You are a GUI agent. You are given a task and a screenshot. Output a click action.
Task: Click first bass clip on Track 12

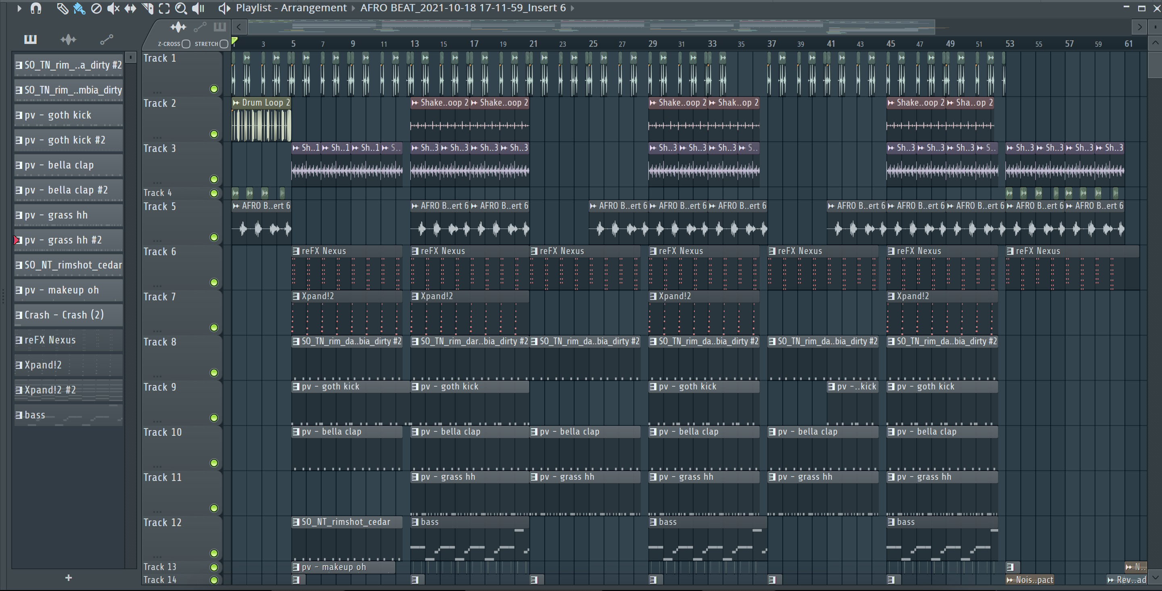[470, 538]
